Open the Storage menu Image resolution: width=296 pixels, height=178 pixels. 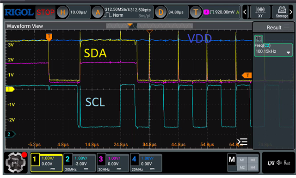click(282, 12)
